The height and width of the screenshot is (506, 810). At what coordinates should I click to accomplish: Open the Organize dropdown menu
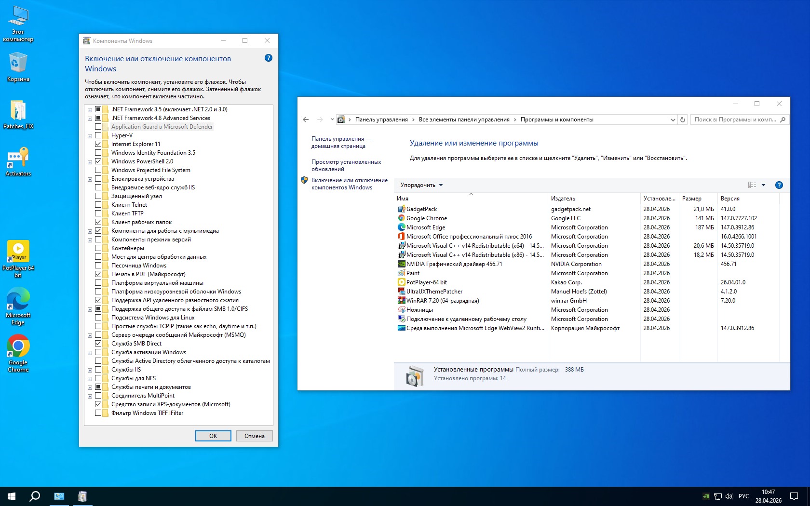421,185
